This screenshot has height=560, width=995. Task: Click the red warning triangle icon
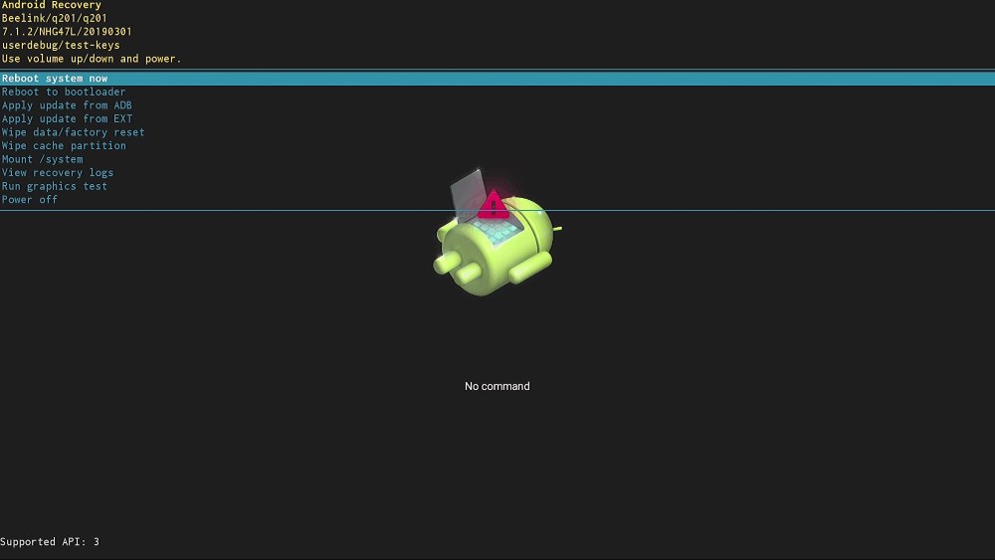(494, 204)
